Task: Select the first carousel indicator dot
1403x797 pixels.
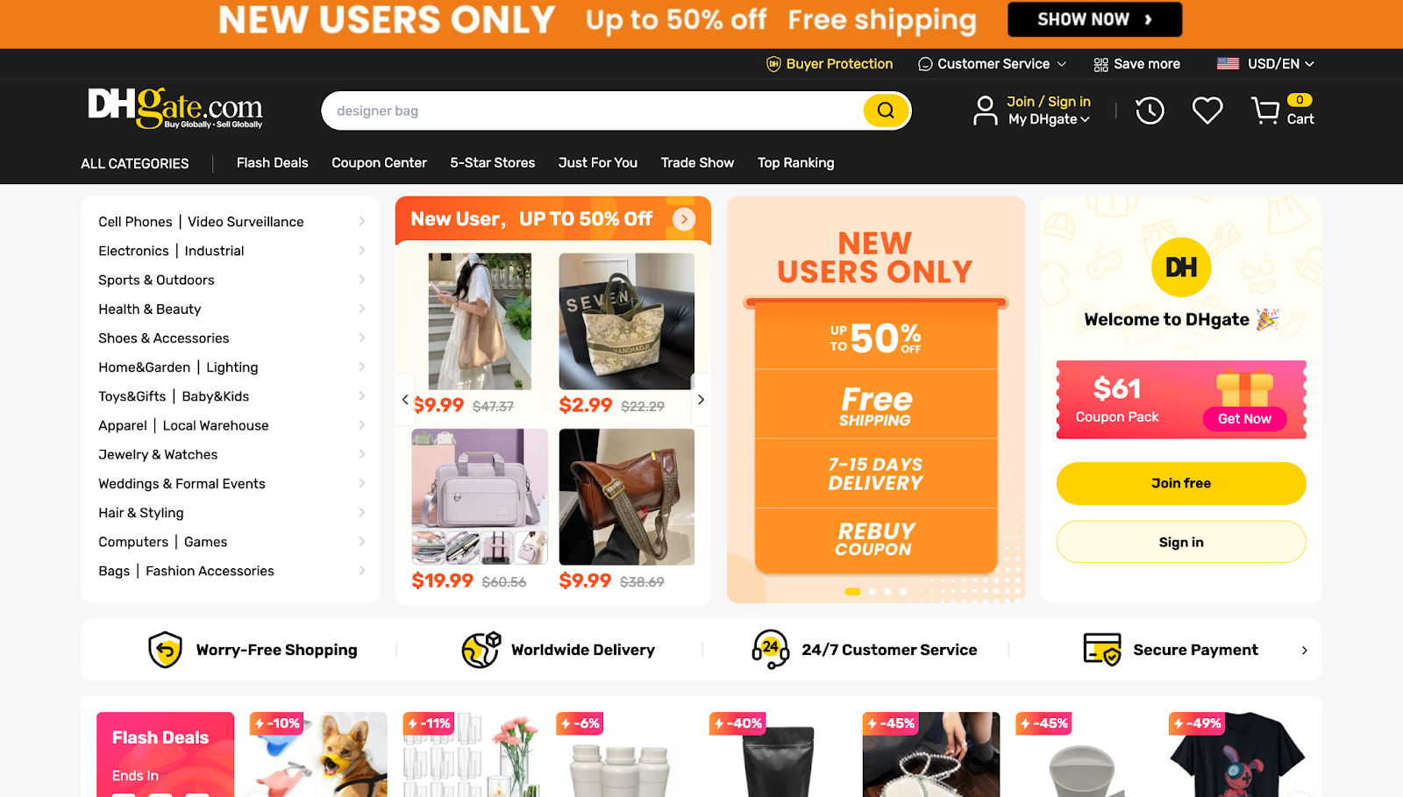Action: (x=852, y=592)
